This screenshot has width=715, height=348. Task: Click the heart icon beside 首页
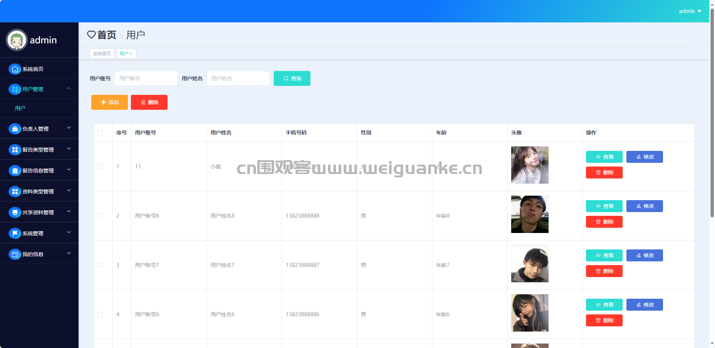(91, 35)
